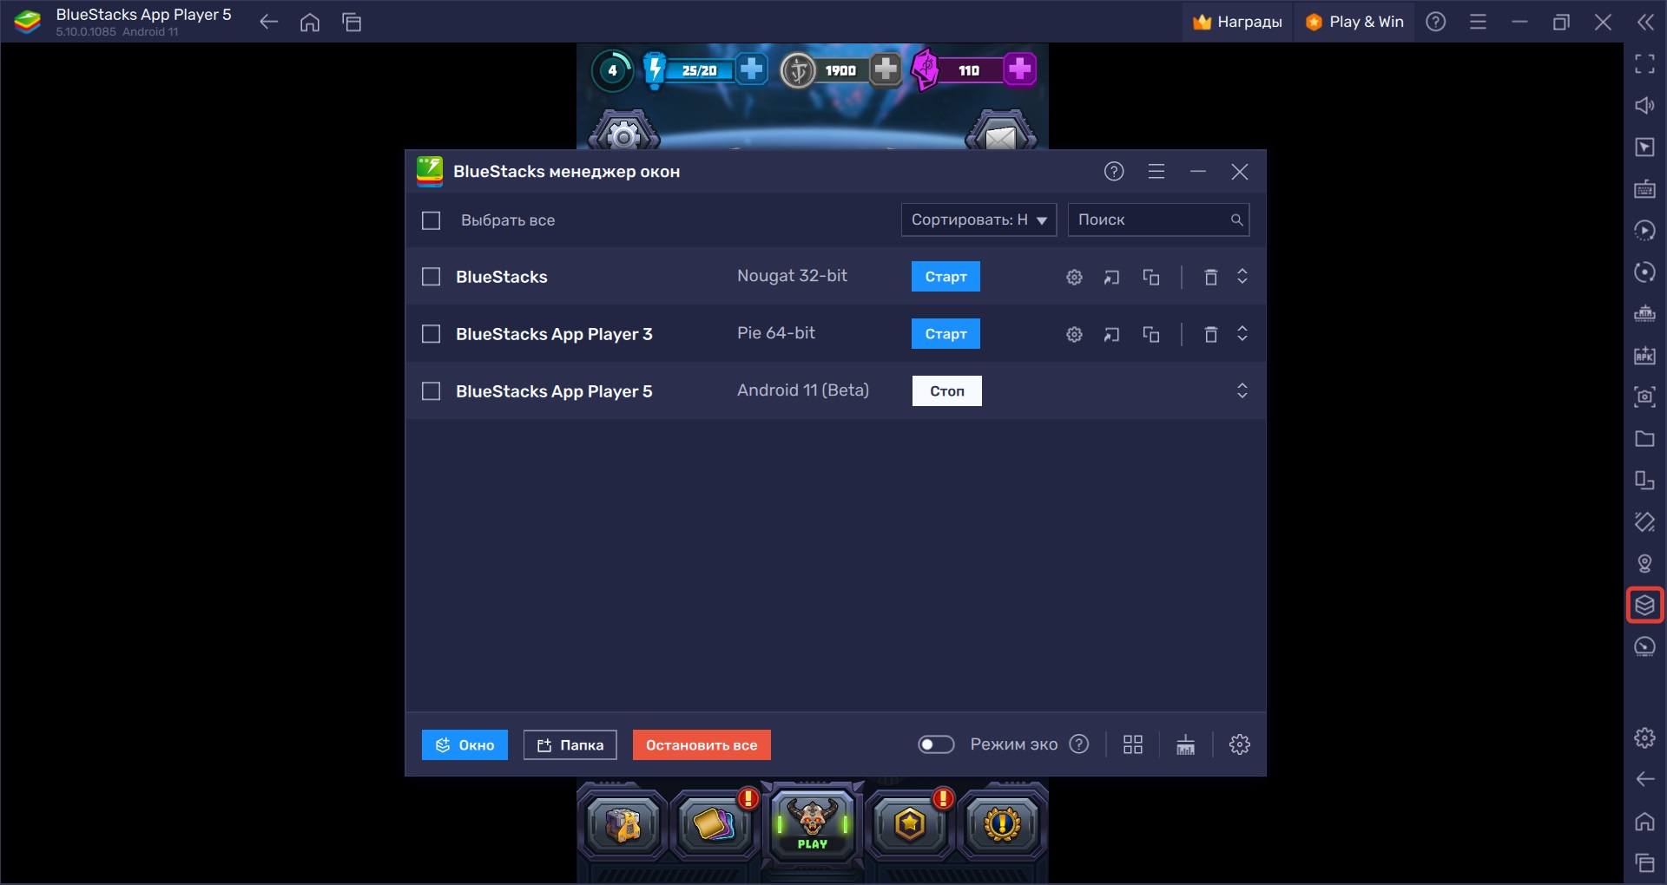
Task: Add energy with blue plus button
Action: pos(752,69)
